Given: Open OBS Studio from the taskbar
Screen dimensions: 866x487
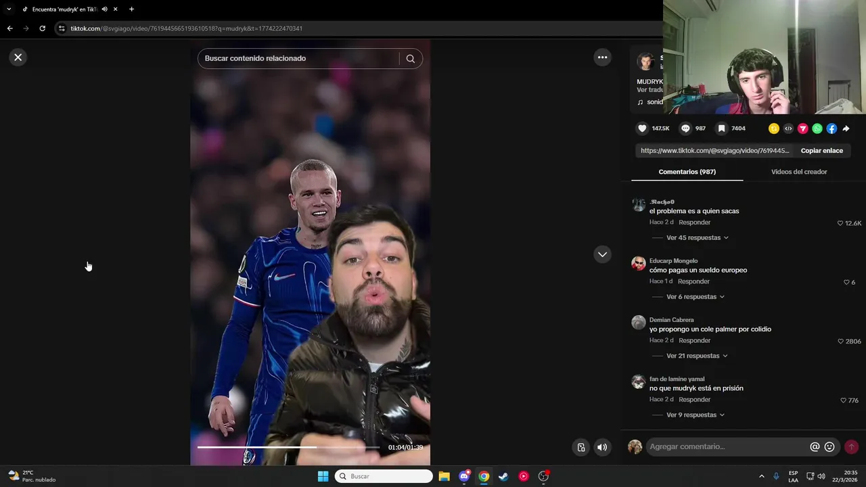Looking at the screenshot, I should tap(543, 476).
